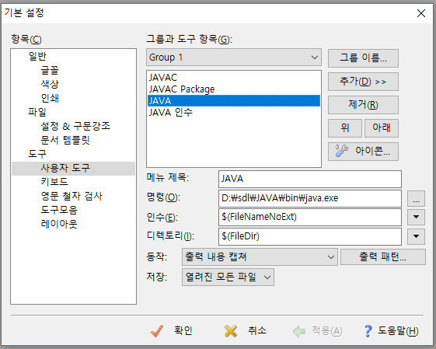Select 사용자 도구 in the tree
This screenshot has height=349, width=436.
(x=73, y=168)
